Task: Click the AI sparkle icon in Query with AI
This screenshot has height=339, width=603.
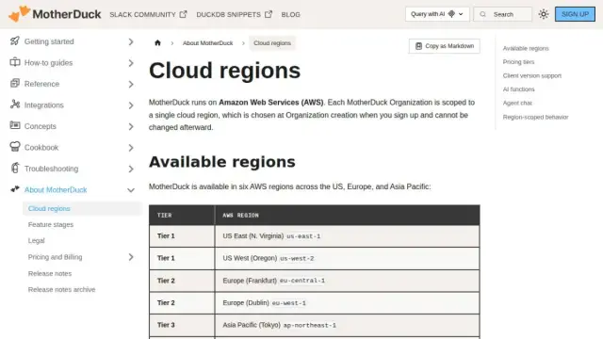Action: pos(451,14)
